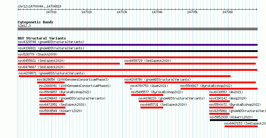
Task: Open nsv6472951 (Sedlazeck2020) label
Action: [x=62, y=105]
